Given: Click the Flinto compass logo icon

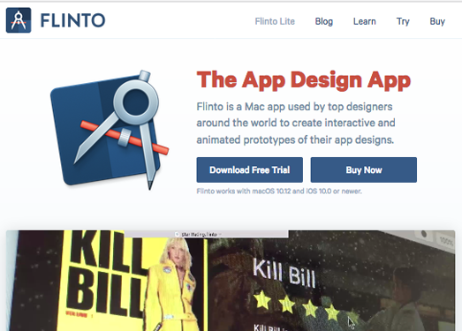Looking at the screenshot, I should [19, 20].
